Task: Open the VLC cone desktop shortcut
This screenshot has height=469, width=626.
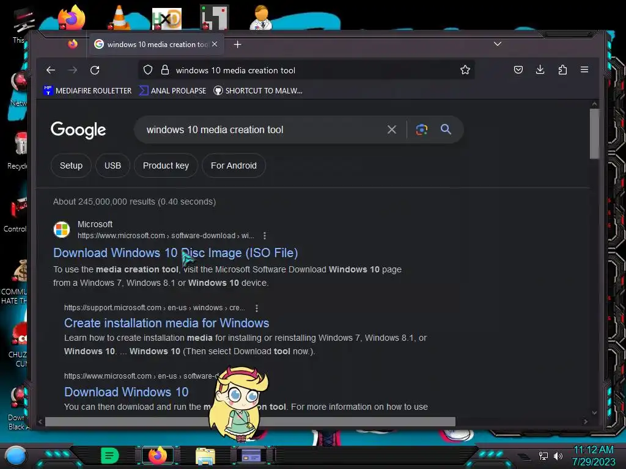Action: click(119, 18)
